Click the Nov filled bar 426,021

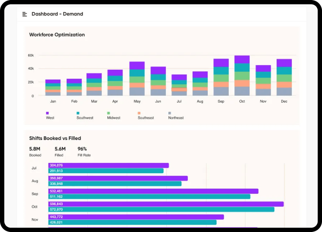click(132, 223)
